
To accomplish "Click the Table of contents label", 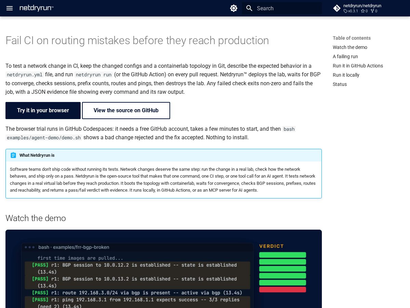I will point(352,38).
